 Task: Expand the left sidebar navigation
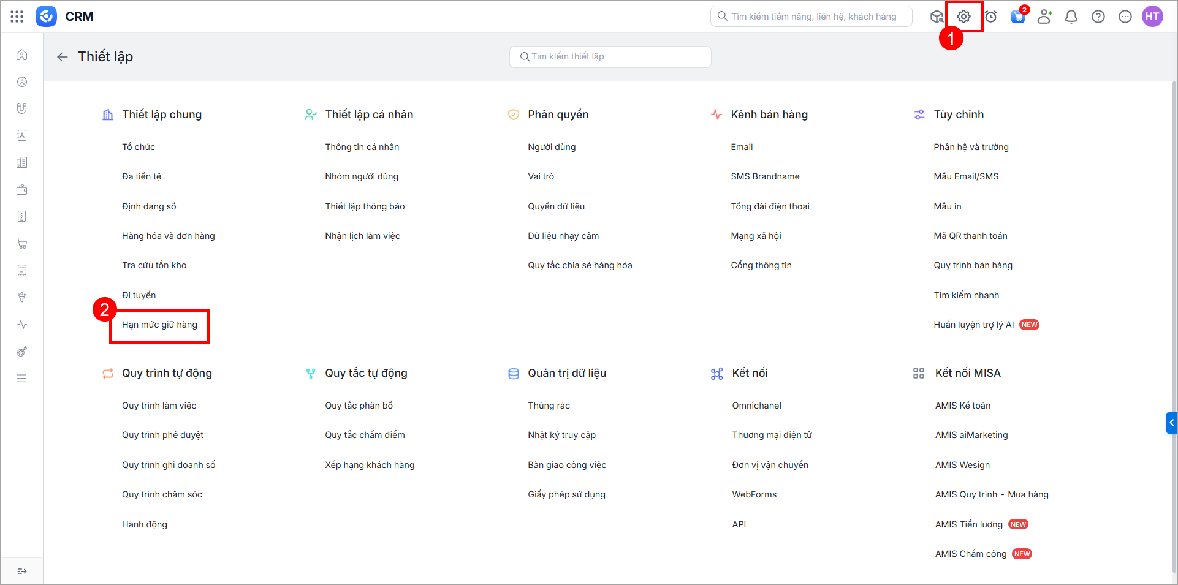tap(22, 571)
